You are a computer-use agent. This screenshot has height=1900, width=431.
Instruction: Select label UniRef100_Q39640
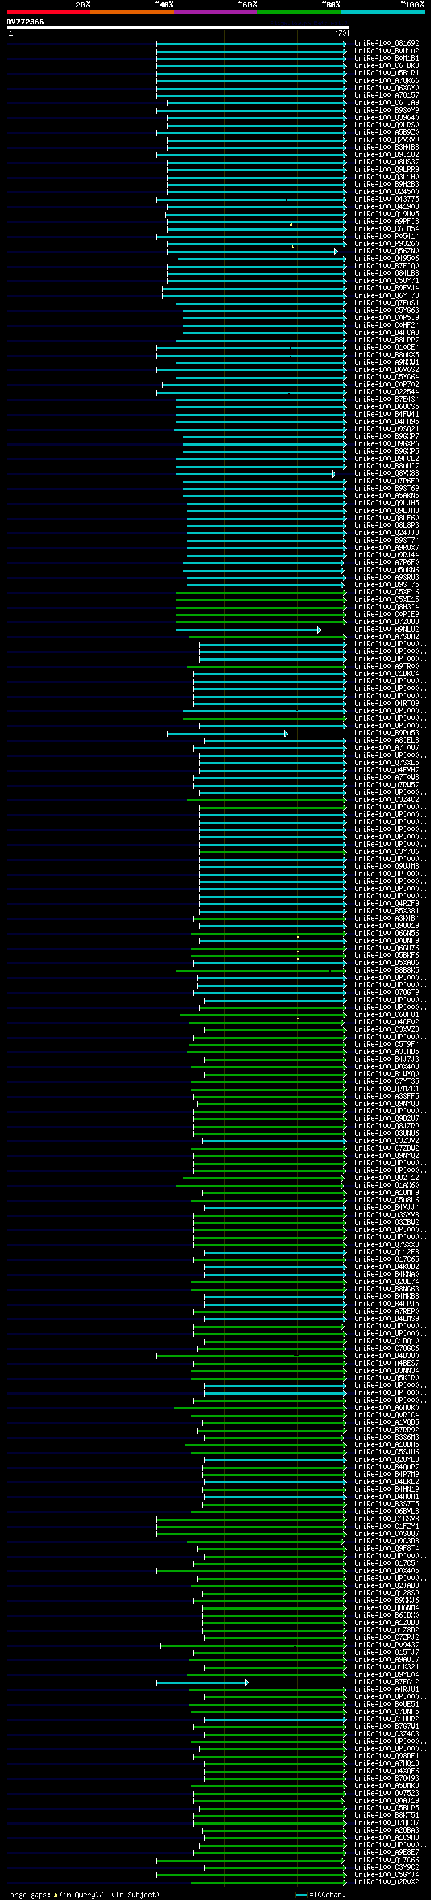click(386, 117)
